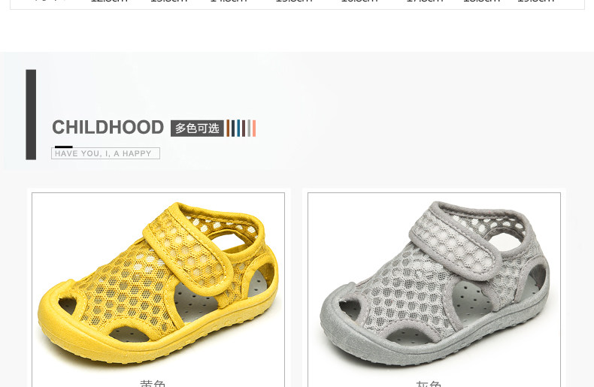Click the short black underline below CHILDHOOD
Viewport: 594px width, 387px height.
[x=64, y=147]
